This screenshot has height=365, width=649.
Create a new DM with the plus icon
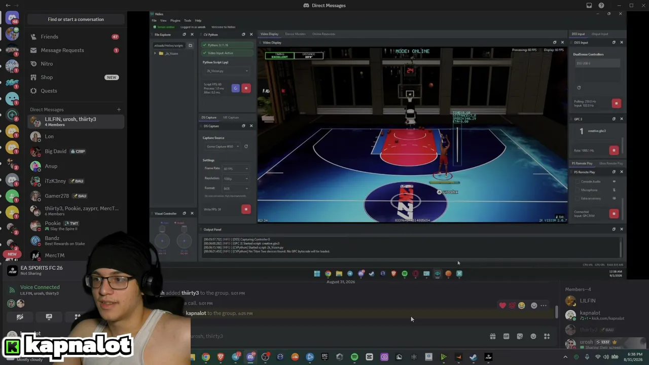119,109
